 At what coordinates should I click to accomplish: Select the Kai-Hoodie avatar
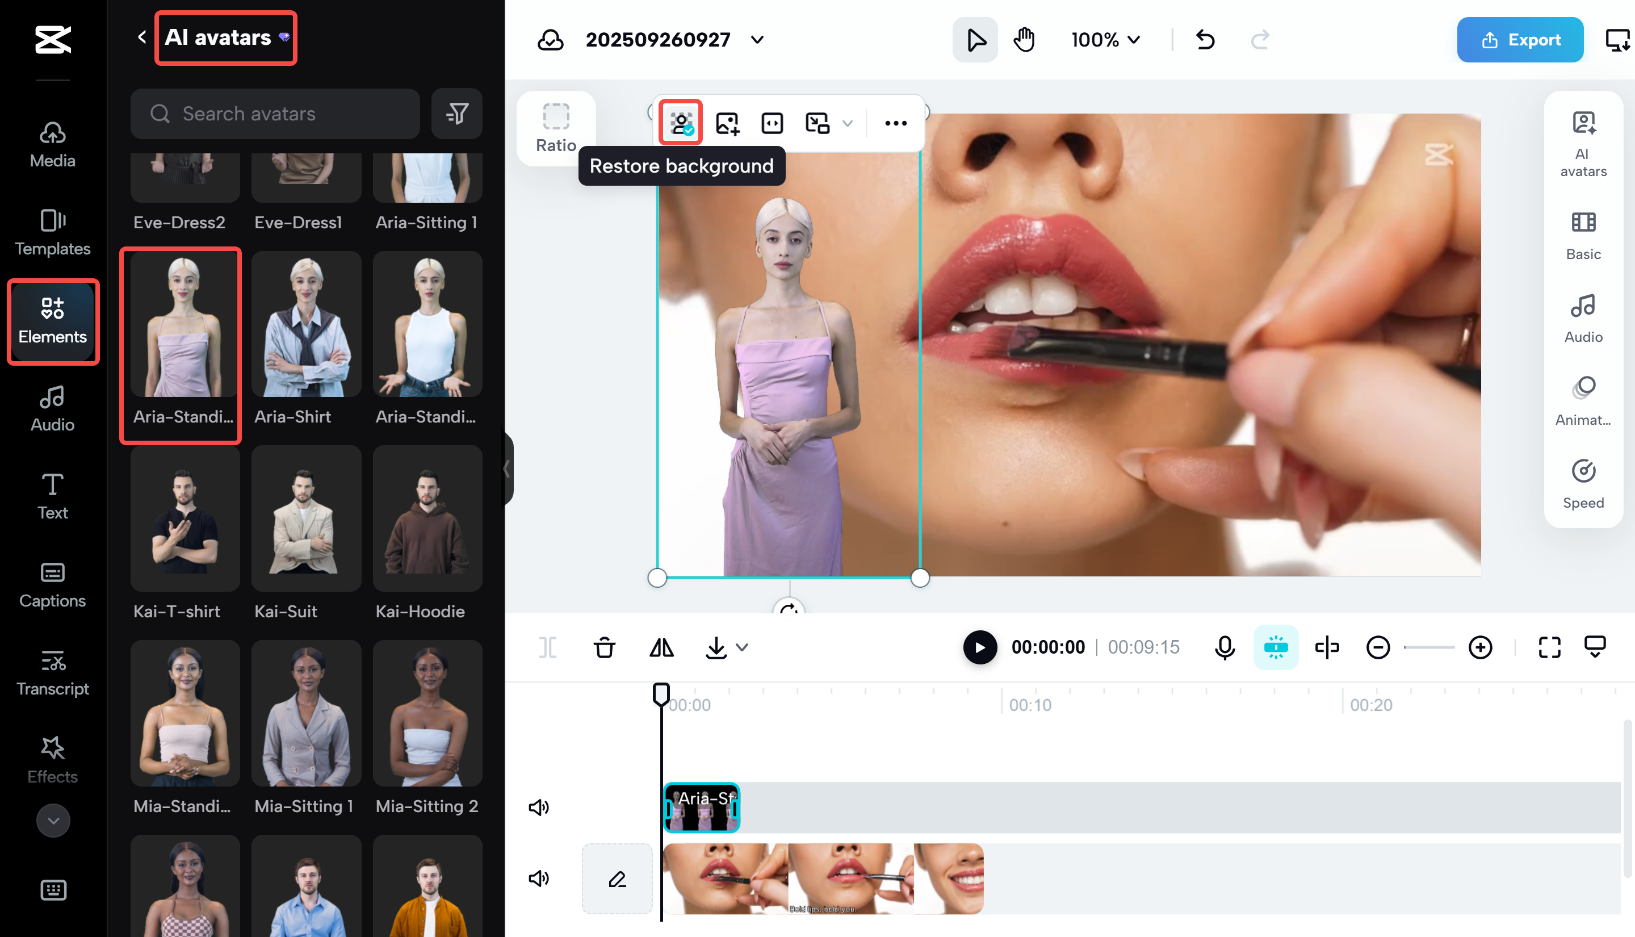point(427,534)
